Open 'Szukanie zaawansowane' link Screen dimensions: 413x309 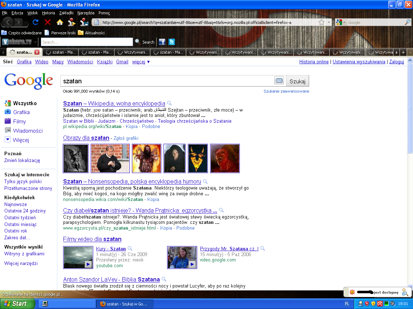click(286, 91)
